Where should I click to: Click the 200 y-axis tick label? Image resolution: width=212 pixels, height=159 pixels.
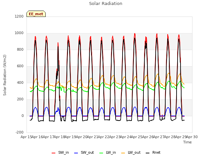point(20,99)
